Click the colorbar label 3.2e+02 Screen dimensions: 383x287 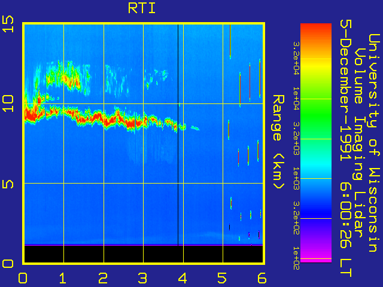(296, 218)
